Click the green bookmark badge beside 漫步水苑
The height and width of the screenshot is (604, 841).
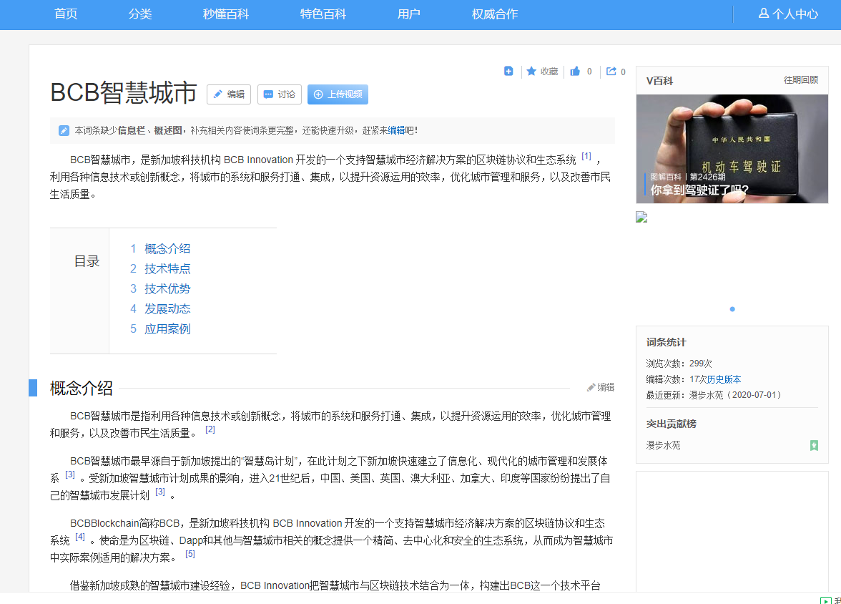[814, 445]
